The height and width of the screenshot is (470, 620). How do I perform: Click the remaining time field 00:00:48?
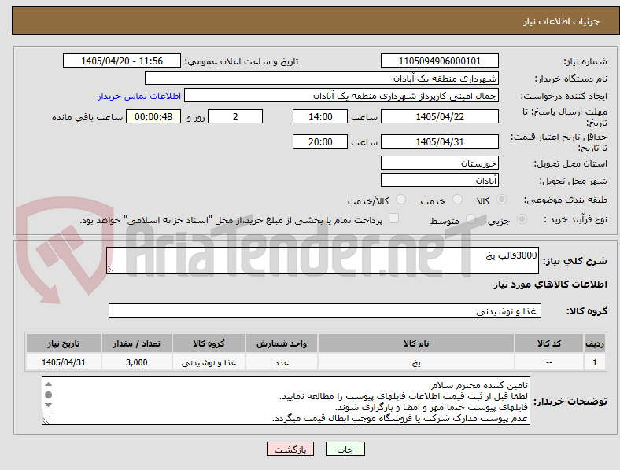pyautogui.click(x=153, y=116)
